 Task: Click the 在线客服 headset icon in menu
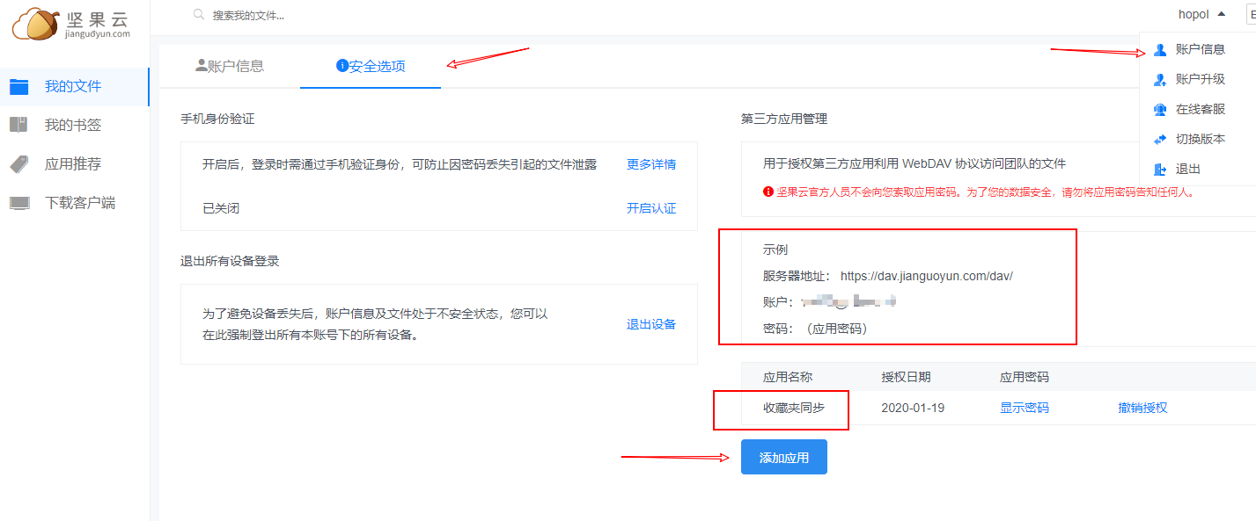coord(1160,109)
